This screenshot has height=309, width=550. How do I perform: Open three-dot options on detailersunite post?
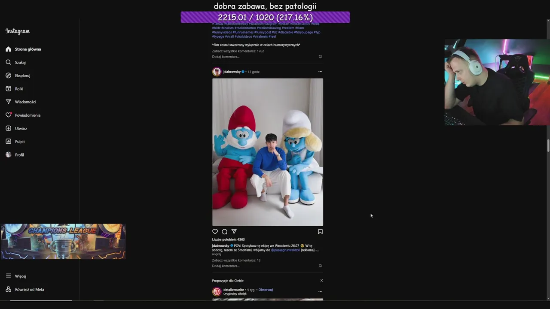point(320,291)
